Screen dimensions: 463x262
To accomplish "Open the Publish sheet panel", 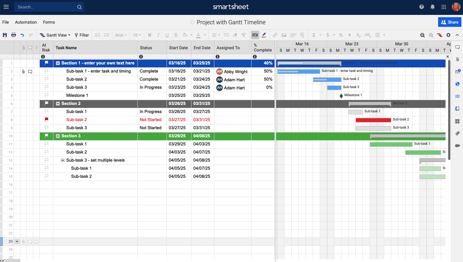I will pyautogui.click(x=458, y=84).
